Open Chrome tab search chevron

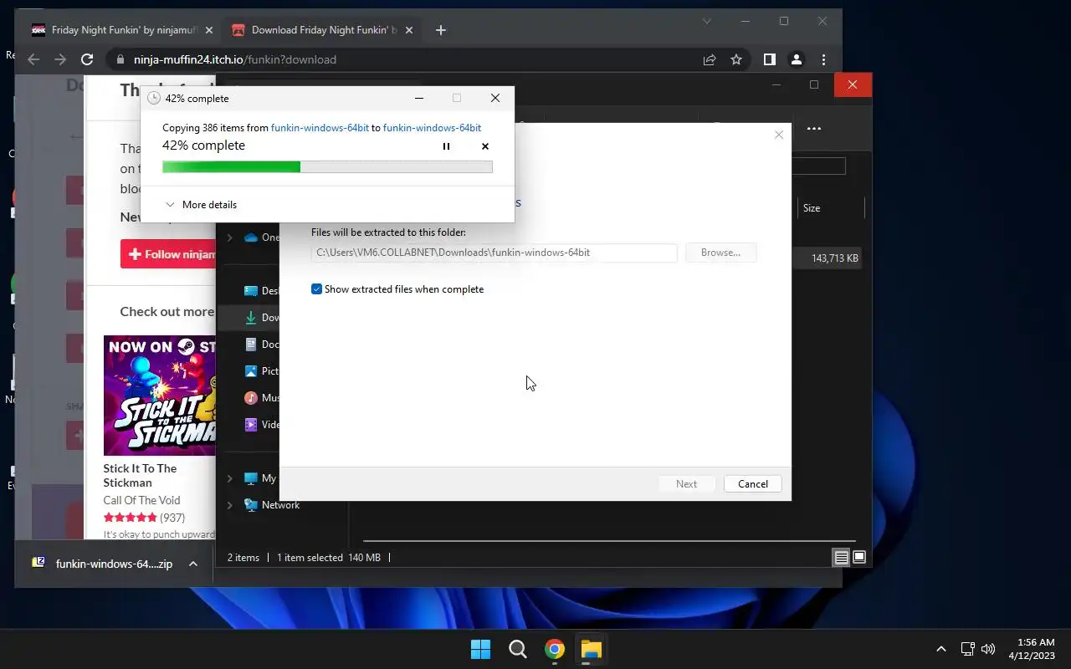click(x=706, y=21)
